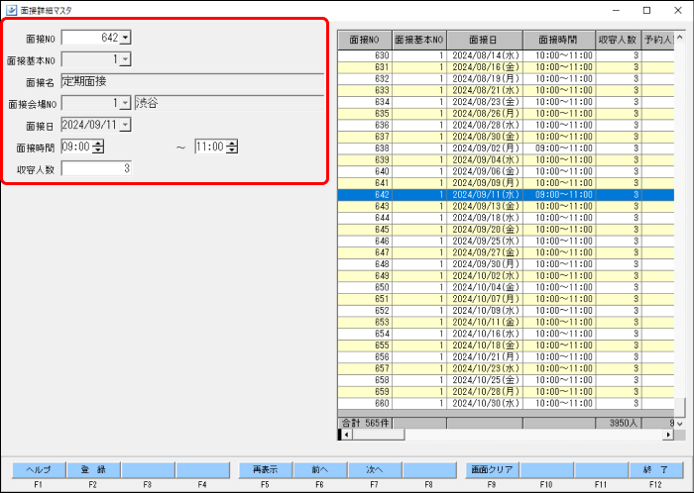Open the 面接NO dropdown arrow
The width and height of the screenshot is (694, 493).
coord(125,38)
